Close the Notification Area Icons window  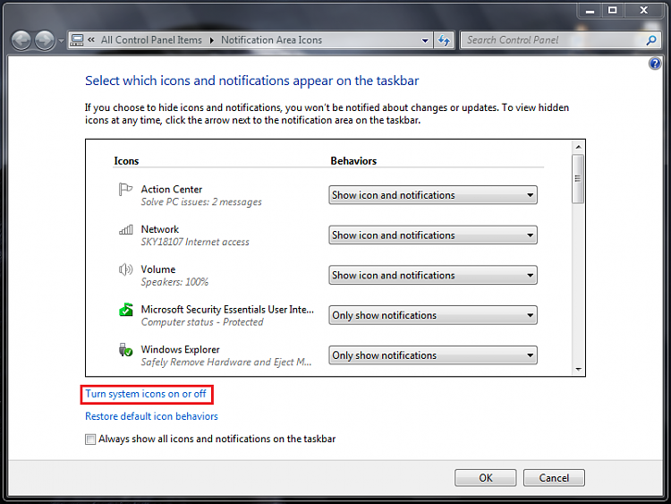[643, 10]
